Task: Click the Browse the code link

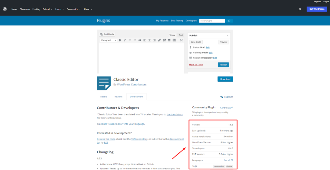Action: pyautogui.click(x=106, y=139)
